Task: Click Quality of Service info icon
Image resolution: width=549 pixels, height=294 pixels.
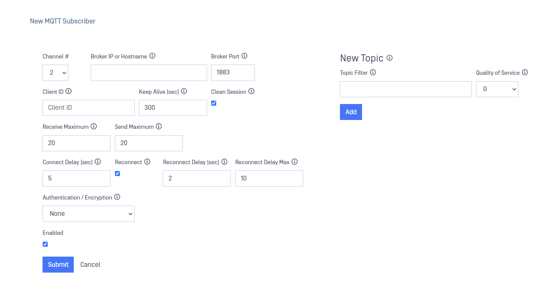Action: pyautogui.click(x=525, y=72)
